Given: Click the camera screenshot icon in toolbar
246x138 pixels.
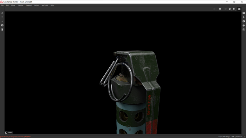Looking at the screenshot, I should coord(239,9).
